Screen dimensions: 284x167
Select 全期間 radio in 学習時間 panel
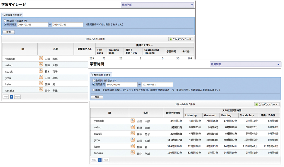pos(94,80)
